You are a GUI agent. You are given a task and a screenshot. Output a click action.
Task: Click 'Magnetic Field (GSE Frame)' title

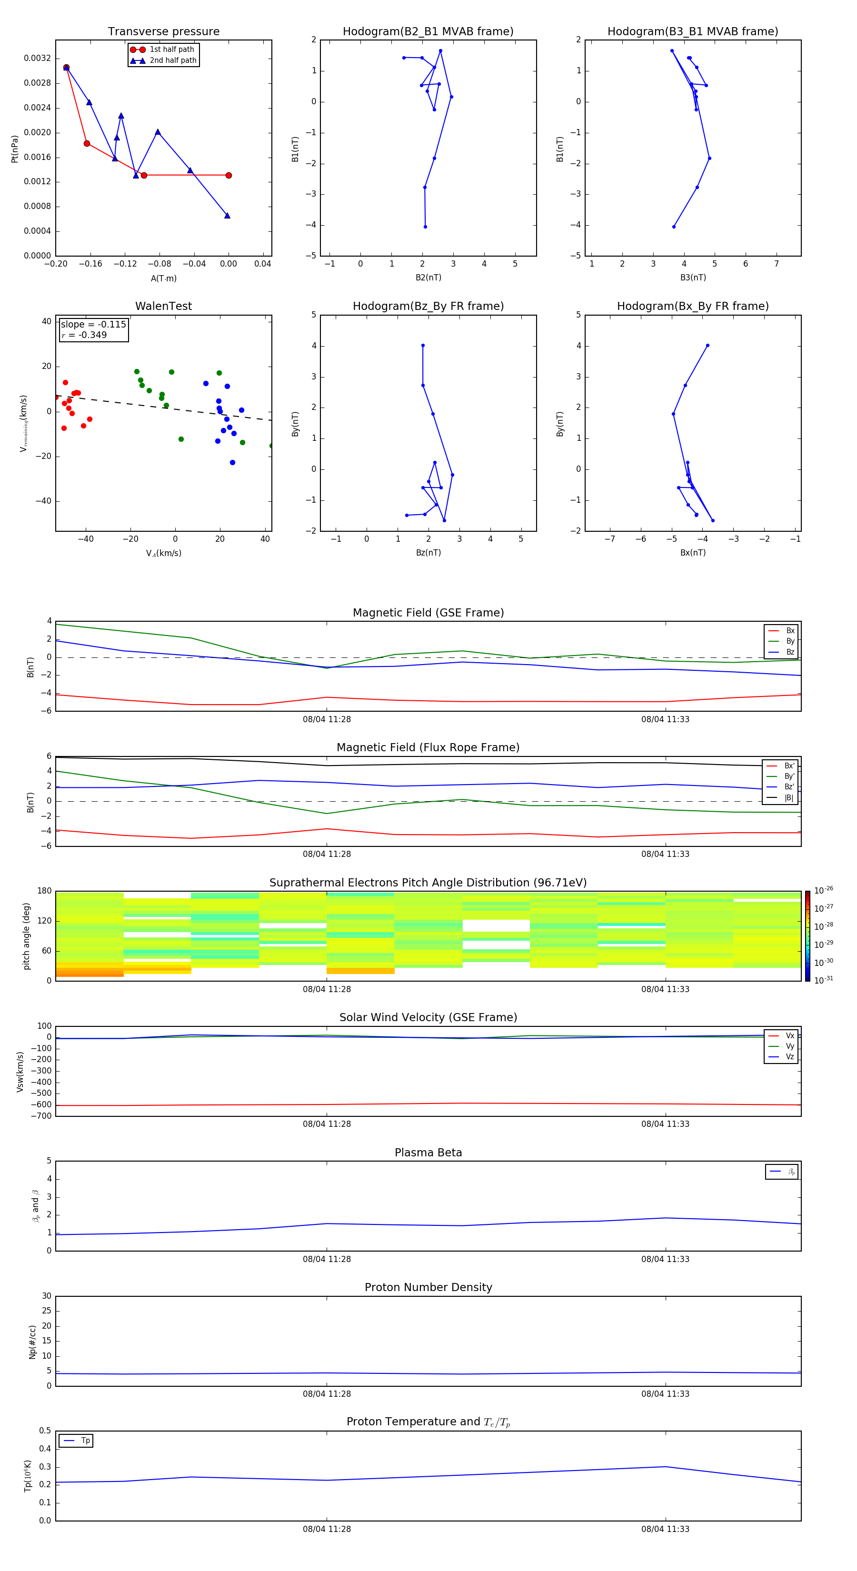pyautogui.click(x=428, y=613)
